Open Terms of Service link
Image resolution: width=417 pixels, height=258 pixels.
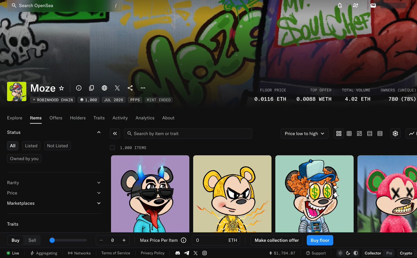[x=116, y=253]
